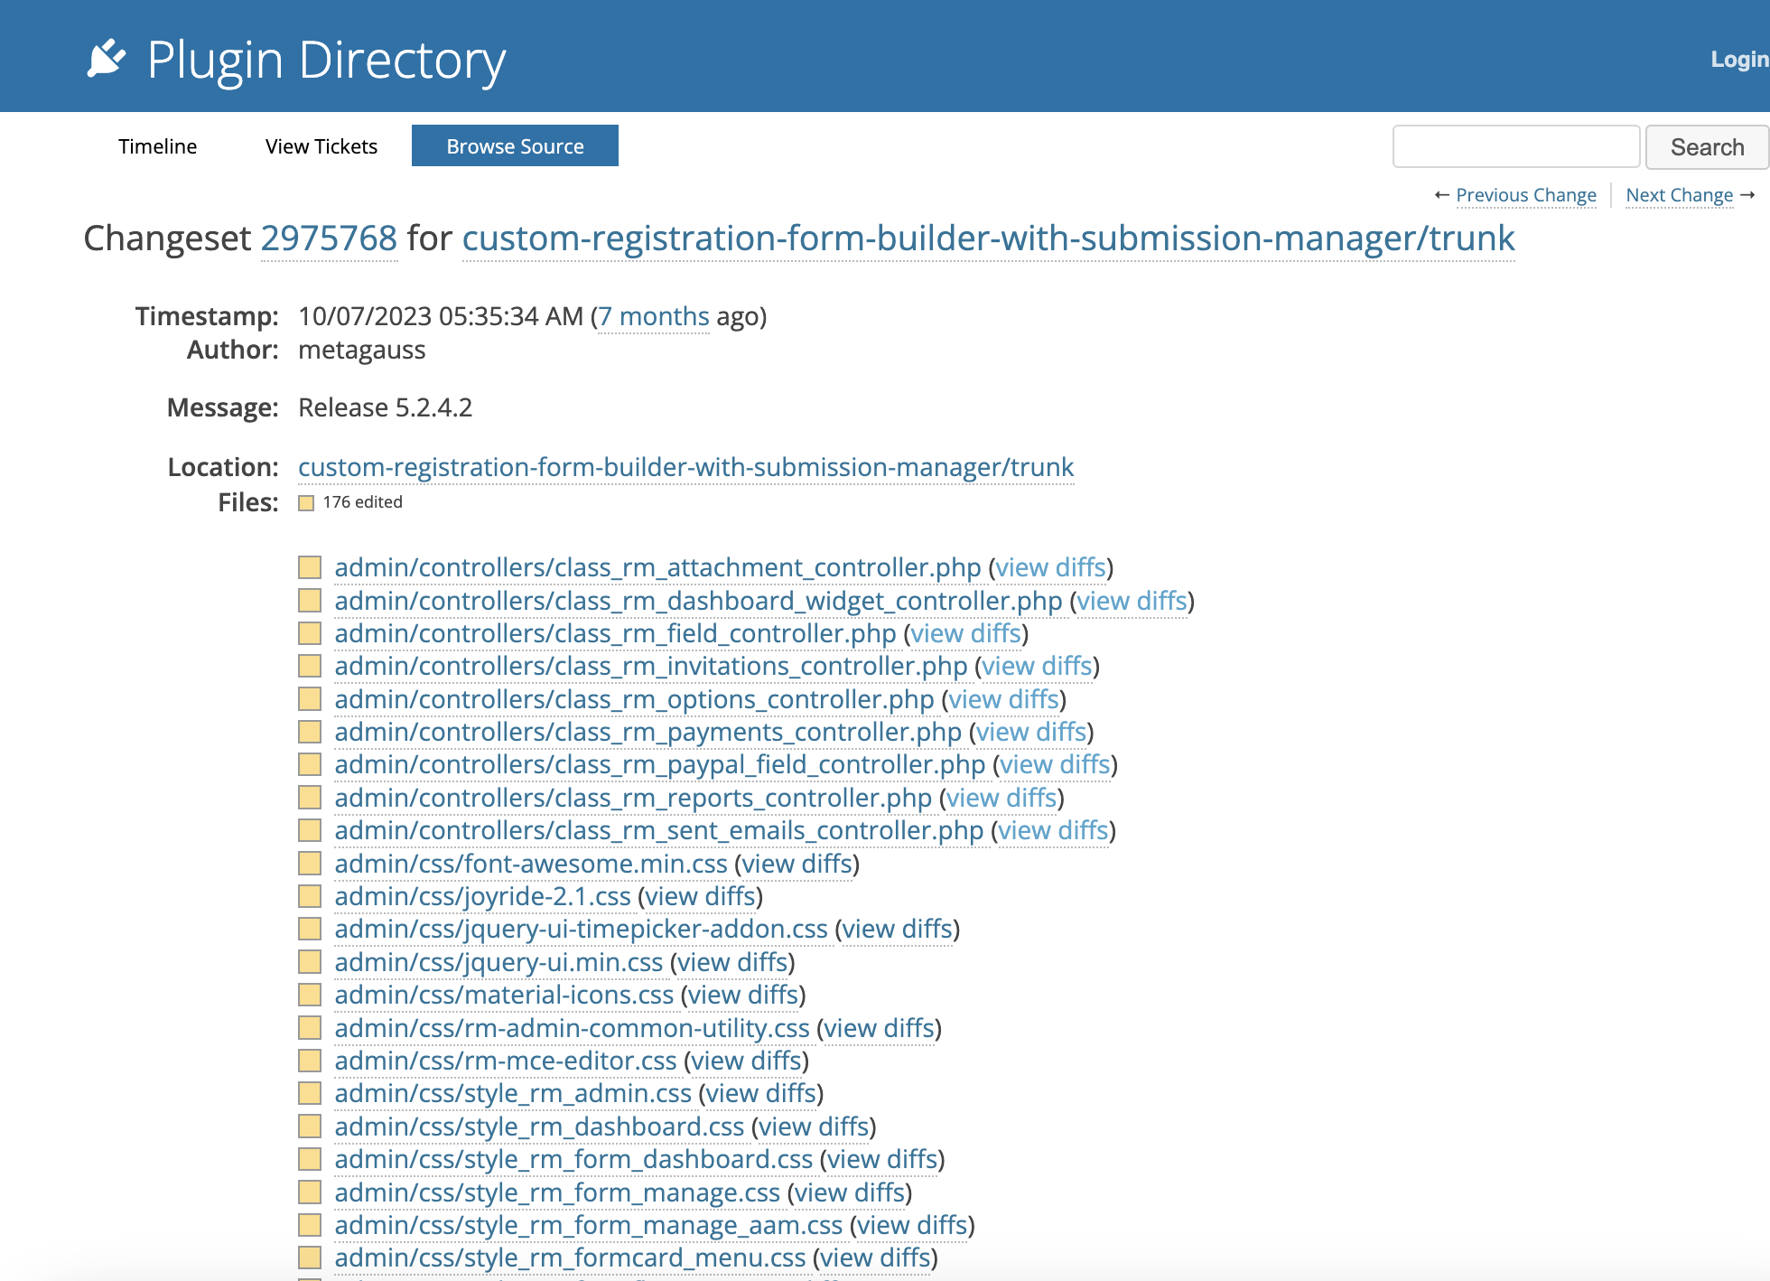View diffs for material-icons.css
Screen dimensions: 1770x1281
(743, 995)
